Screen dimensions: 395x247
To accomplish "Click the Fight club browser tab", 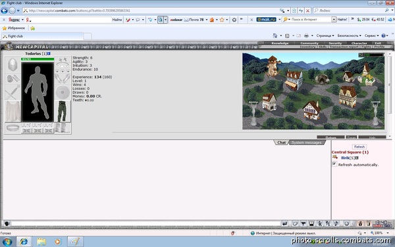I will [x=42, y=36].
